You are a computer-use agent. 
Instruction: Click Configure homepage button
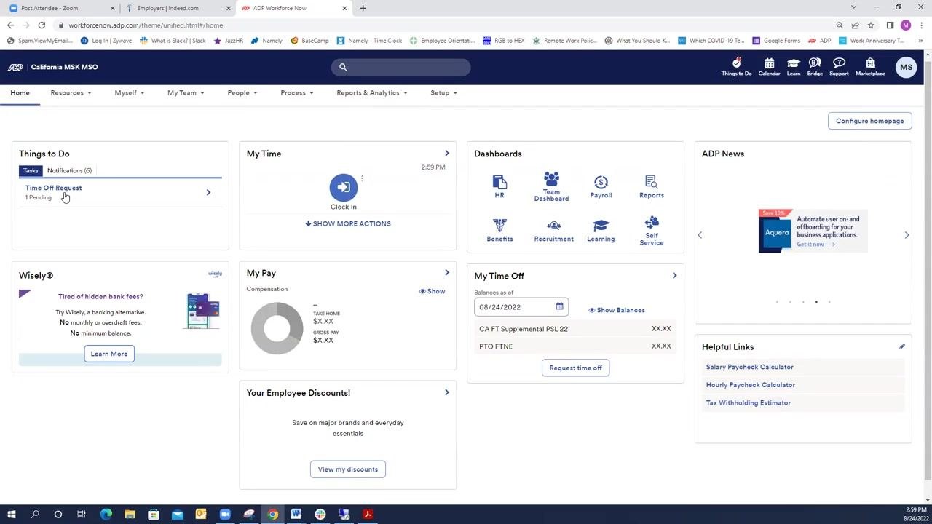pyautogui.click(x=869, y=121)
